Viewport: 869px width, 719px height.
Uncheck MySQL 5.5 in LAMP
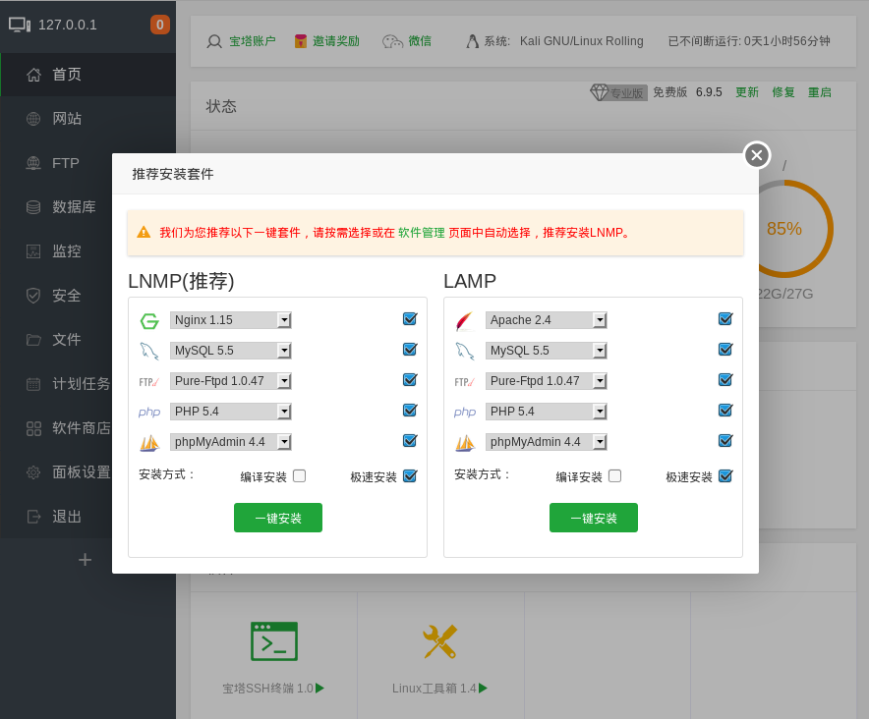(x=725, y=350)
